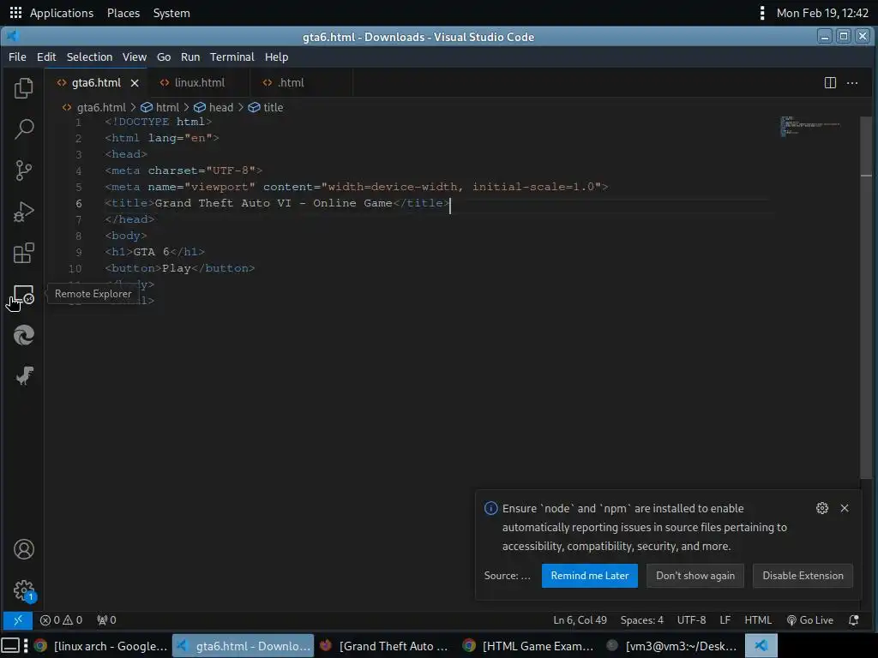Click the Source label in notification
The height and width of the screenshot is (658, 878).
(508, 576)
